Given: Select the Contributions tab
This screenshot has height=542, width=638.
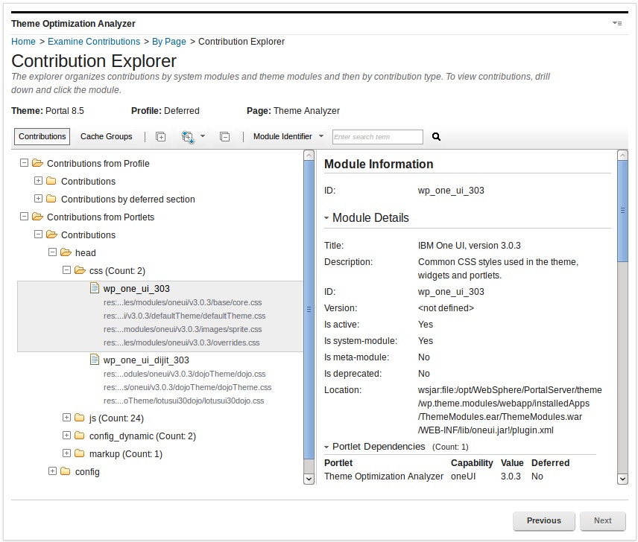Looking at the screenshot, I should (42, 136).
